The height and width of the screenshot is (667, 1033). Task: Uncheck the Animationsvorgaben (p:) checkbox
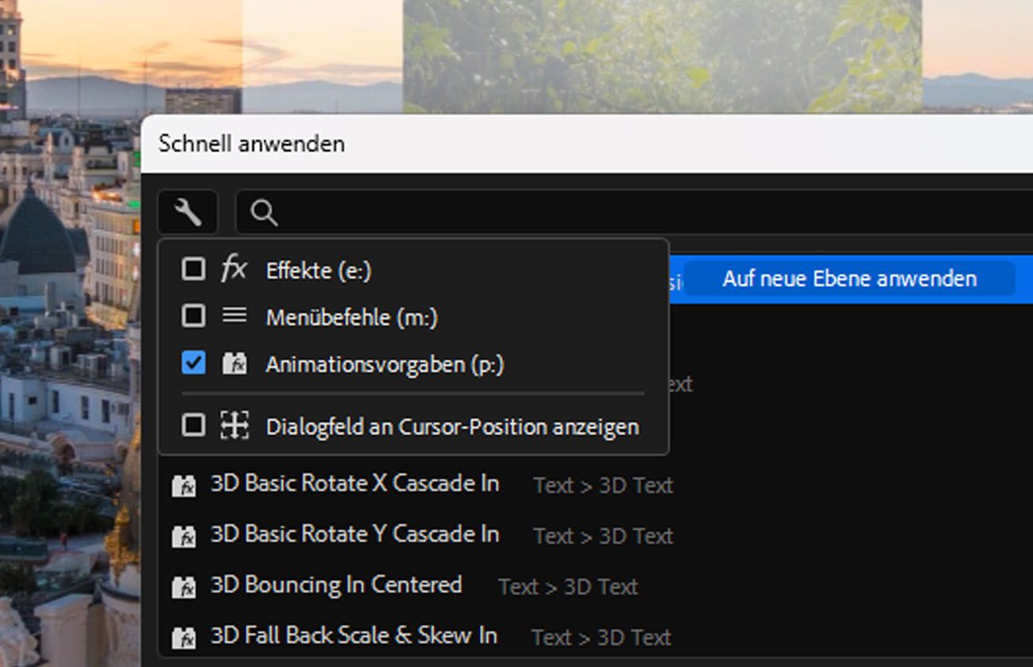pos(193,364)
